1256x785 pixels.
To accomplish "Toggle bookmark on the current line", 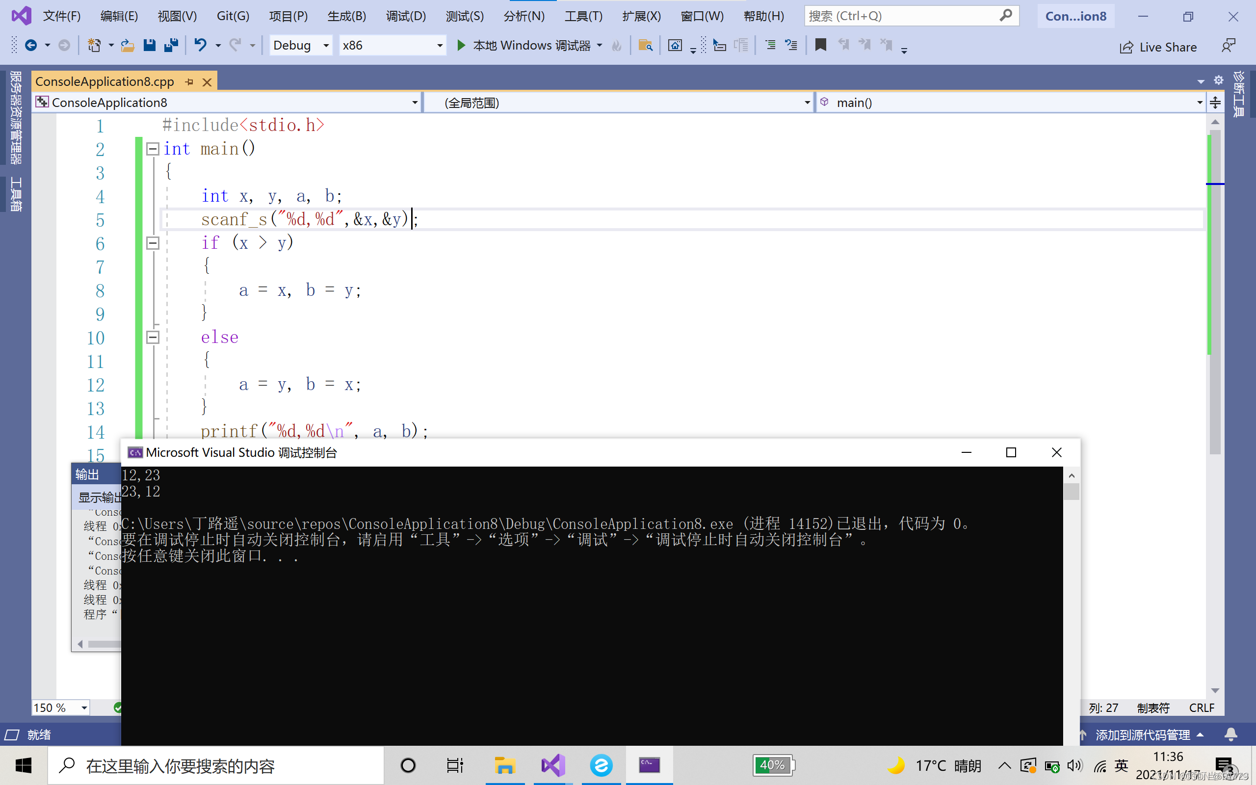I will 820,46.
